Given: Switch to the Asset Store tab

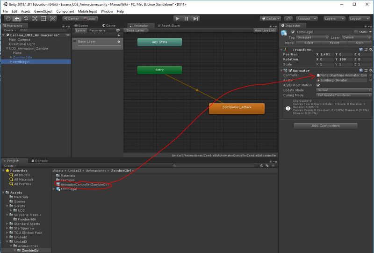Looking at the screenshot, I should (169, 26).
